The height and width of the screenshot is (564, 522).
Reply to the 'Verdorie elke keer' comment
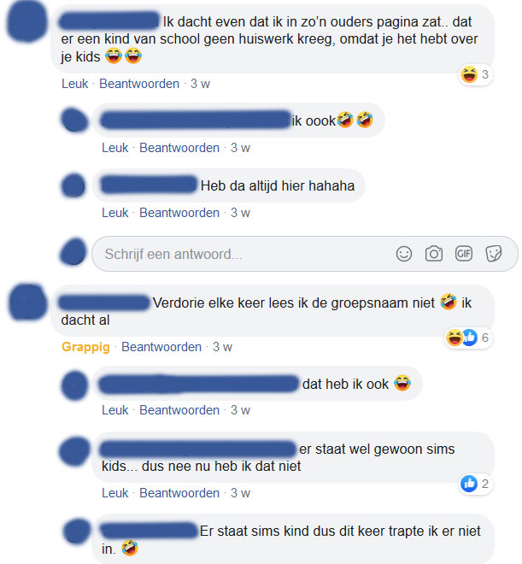[161, 347]
